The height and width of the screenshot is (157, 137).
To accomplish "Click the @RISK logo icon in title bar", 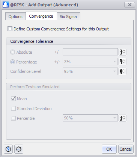I will click(x=6, y=5).
